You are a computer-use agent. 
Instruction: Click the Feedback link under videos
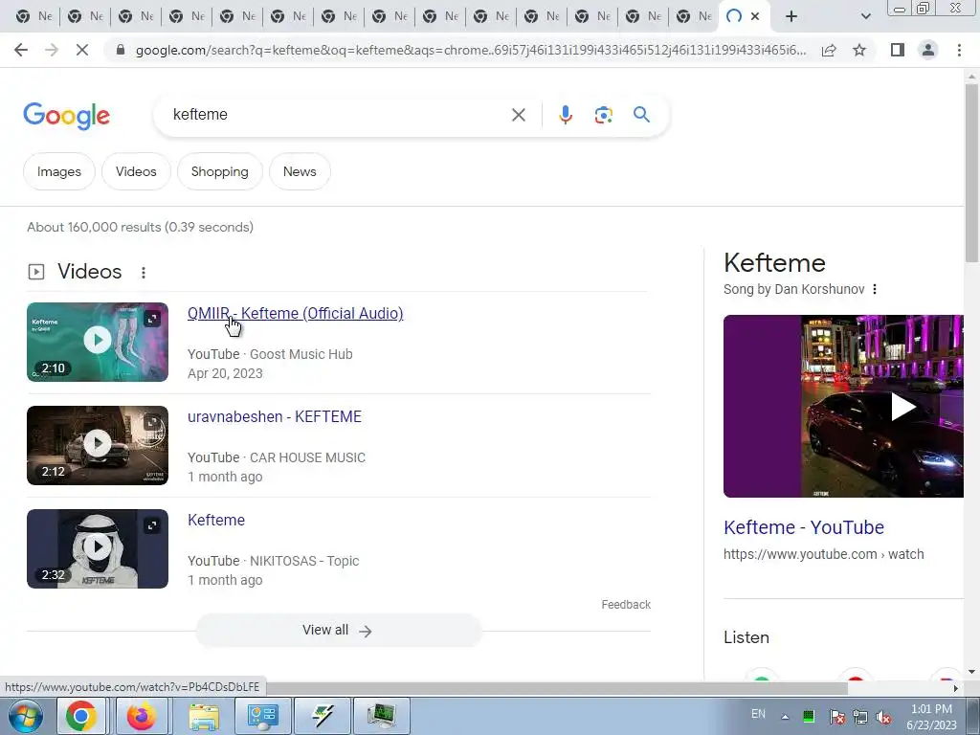coord(626,605)
